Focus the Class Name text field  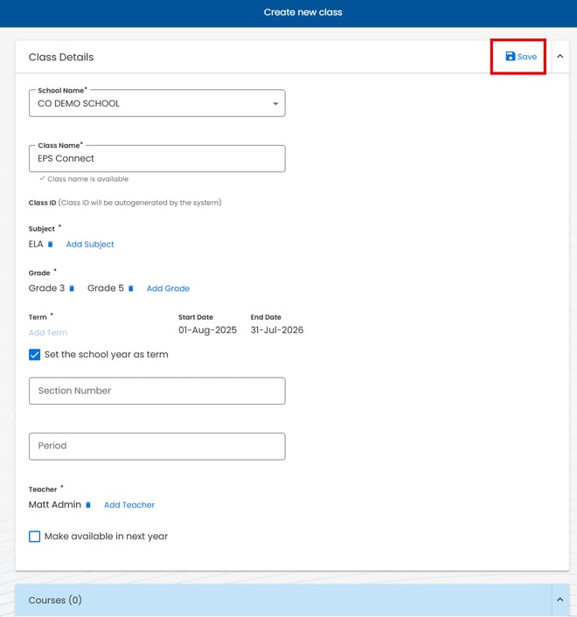click(157, 158)
